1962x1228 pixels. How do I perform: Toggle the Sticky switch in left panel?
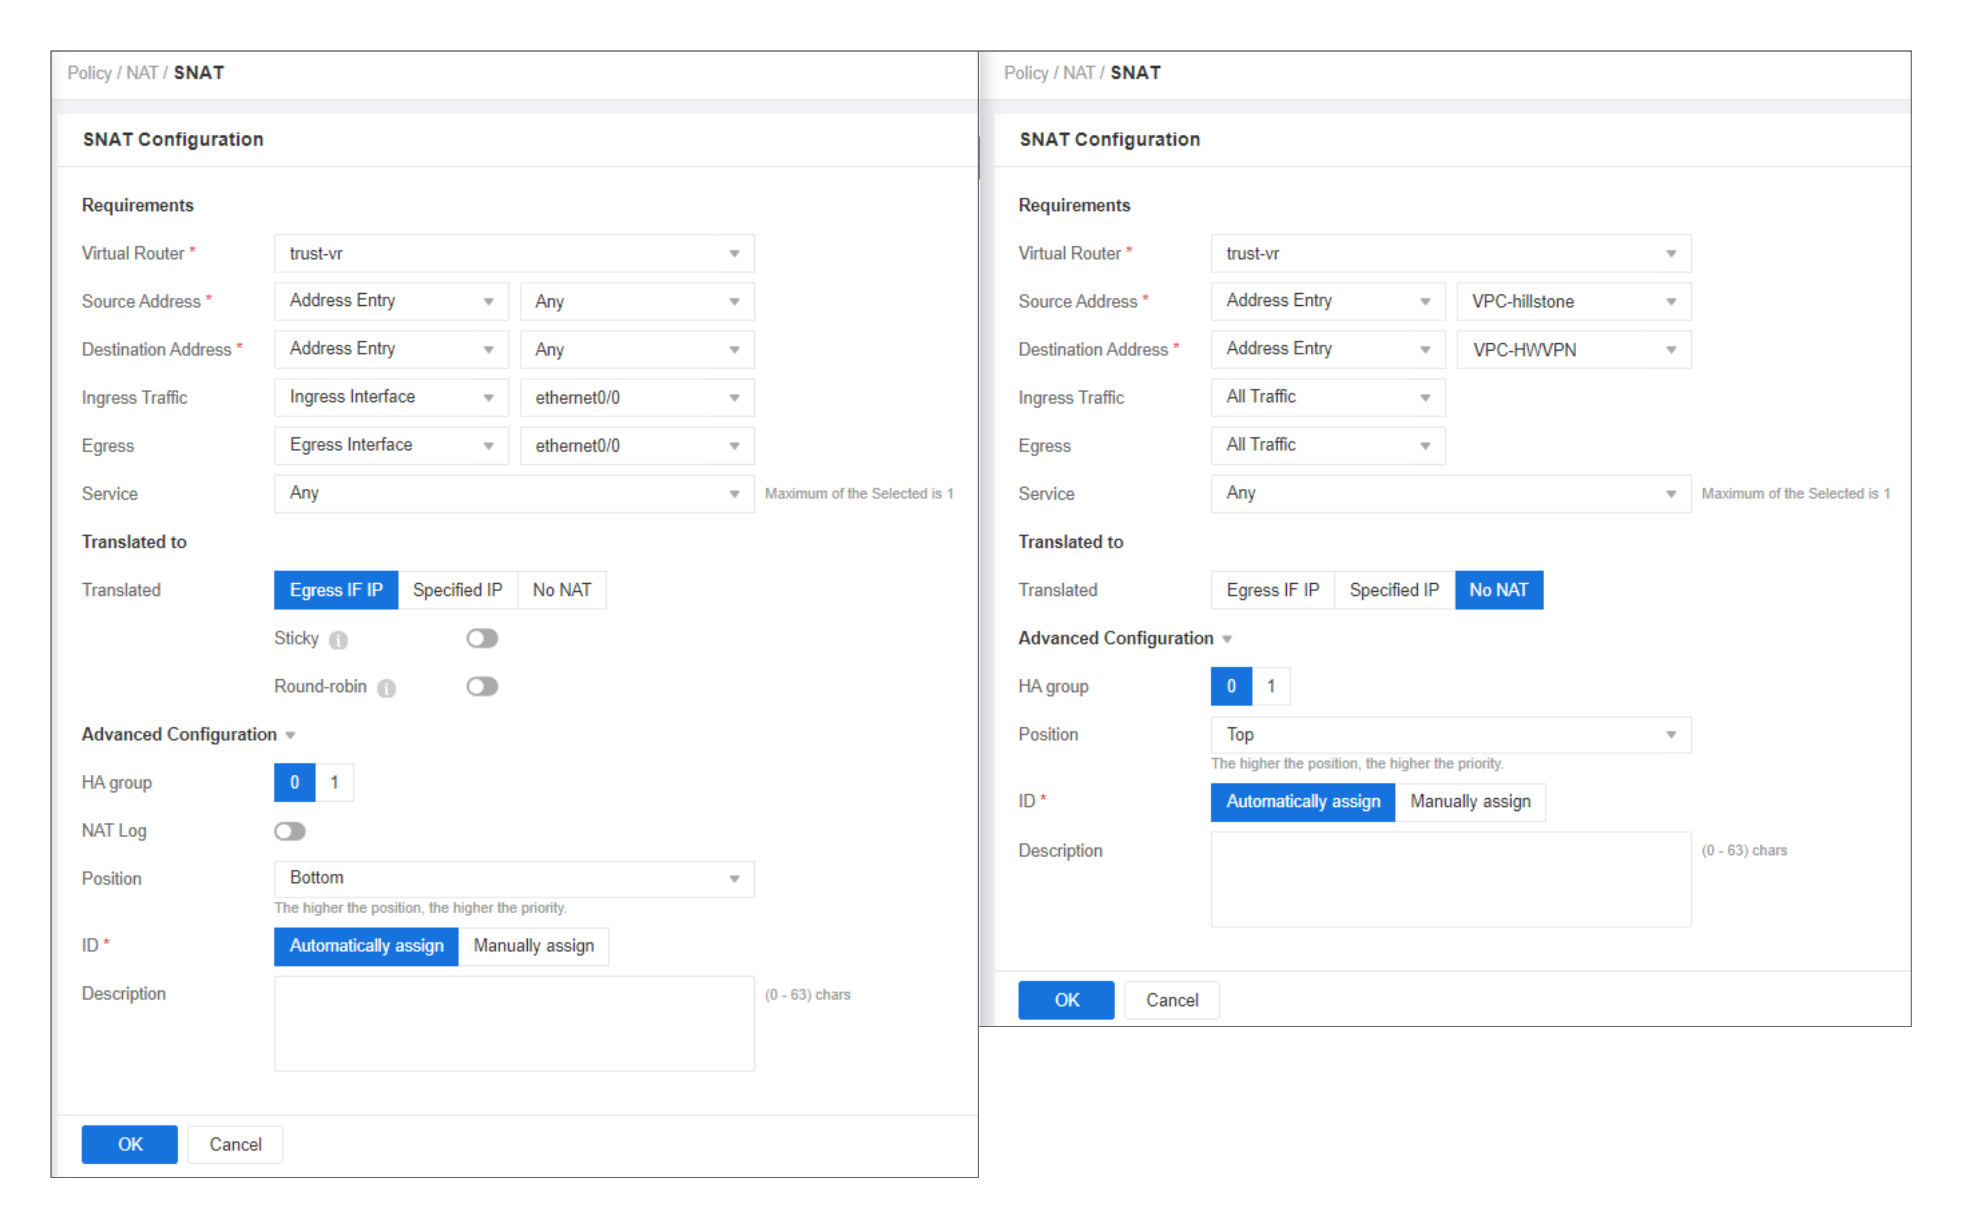point(482,638)
